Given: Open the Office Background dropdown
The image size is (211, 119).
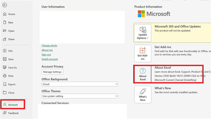Looking at the screenshot, I should coord(80,84).
